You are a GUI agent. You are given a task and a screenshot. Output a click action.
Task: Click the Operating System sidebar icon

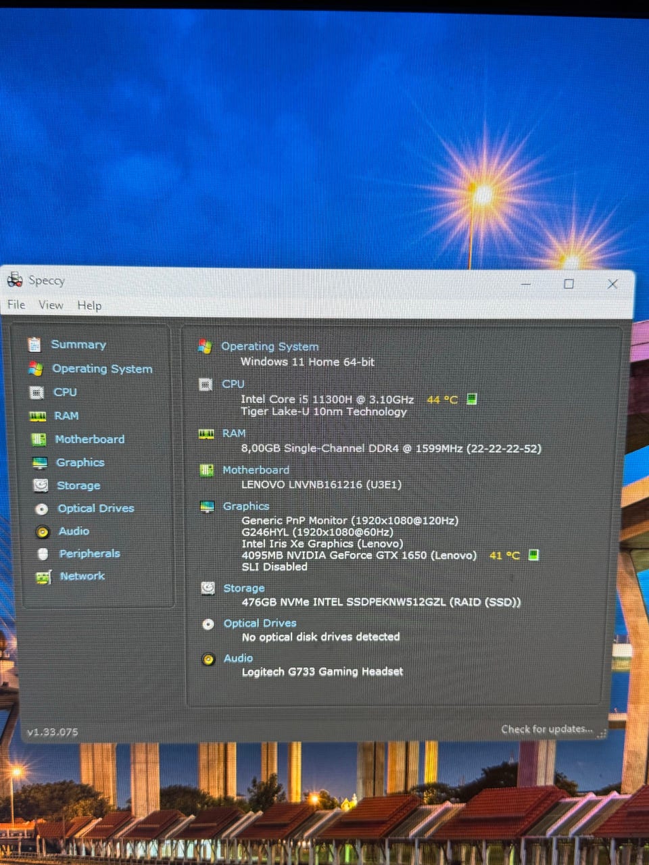pos(35,369)
